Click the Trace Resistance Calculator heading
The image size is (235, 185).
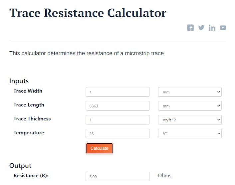[x=88, y=13]
